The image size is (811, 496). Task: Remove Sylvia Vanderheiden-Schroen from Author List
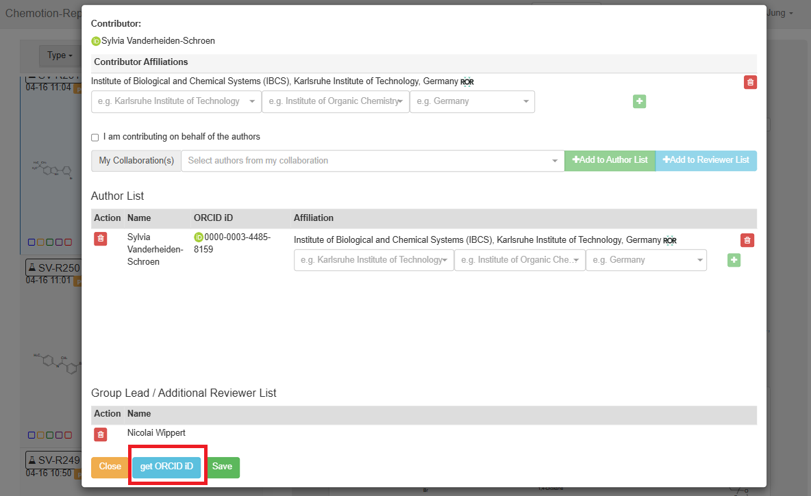pos(101,239)
